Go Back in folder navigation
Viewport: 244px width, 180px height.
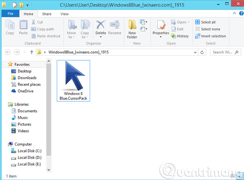[8, 52]
